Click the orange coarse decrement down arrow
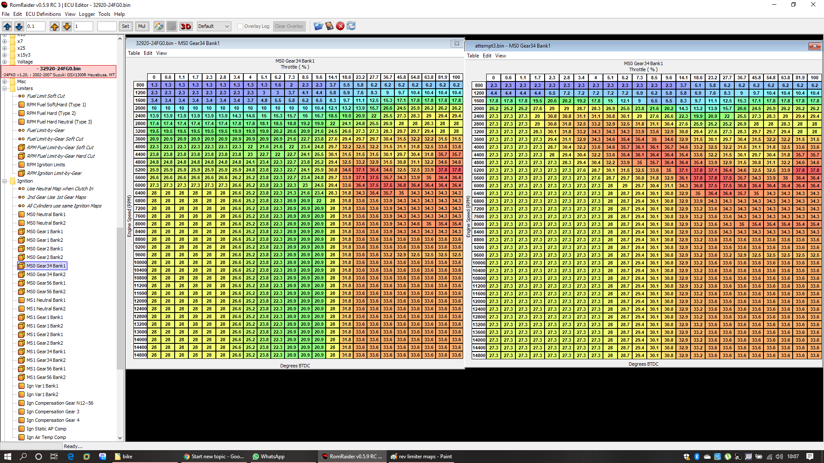The image size is (824, 463). tap(67, 26)
